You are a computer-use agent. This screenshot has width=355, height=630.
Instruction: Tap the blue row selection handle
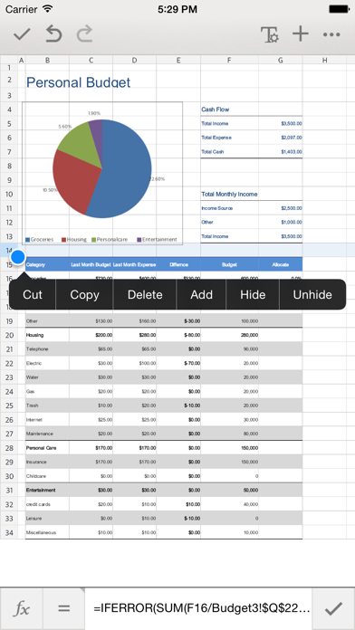[18, 257]
